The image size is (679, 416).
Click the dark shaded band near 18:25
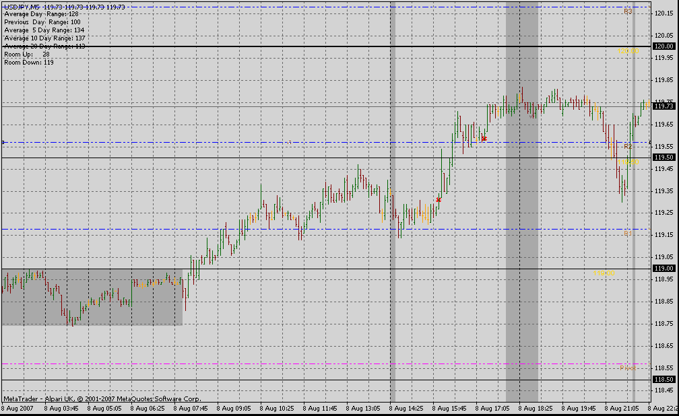(521, 202)
